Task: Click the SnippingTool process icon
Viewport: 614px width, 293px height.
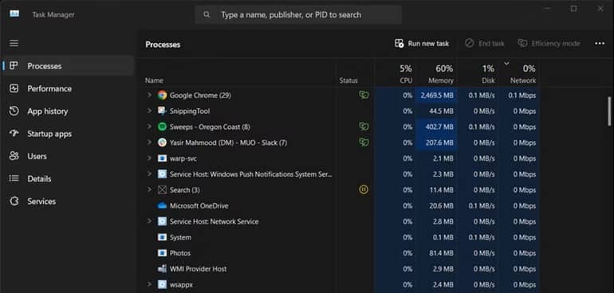Action: 162,111
